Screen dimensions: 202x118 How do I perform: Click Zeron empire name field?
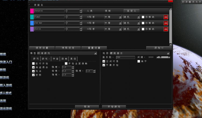pyautogui.click(x=49, y=29)
